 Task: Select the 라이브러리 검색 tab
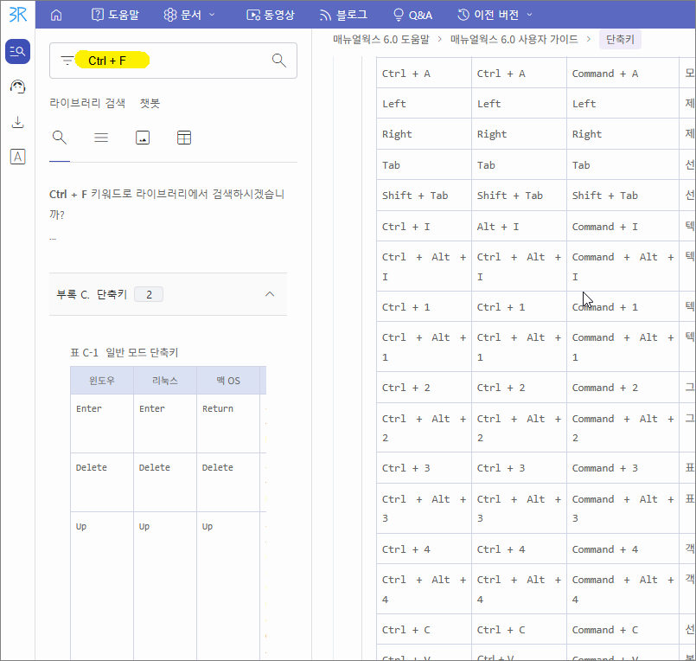(x=87, y=103)
